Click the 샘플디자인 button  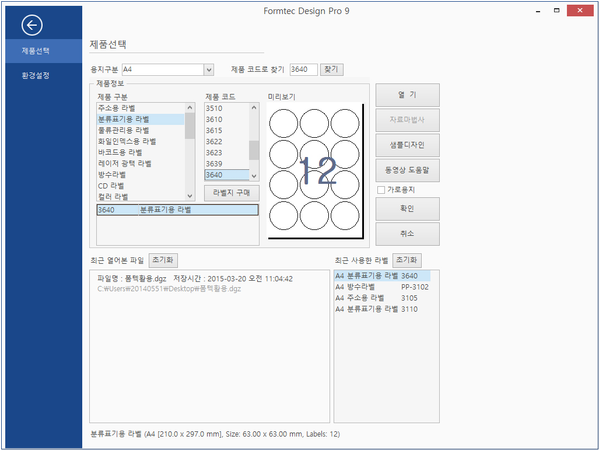point(407,145)
